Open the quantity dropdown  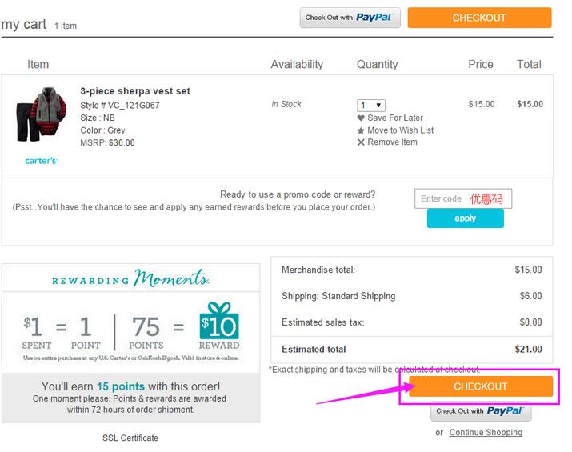click(370, 106)
